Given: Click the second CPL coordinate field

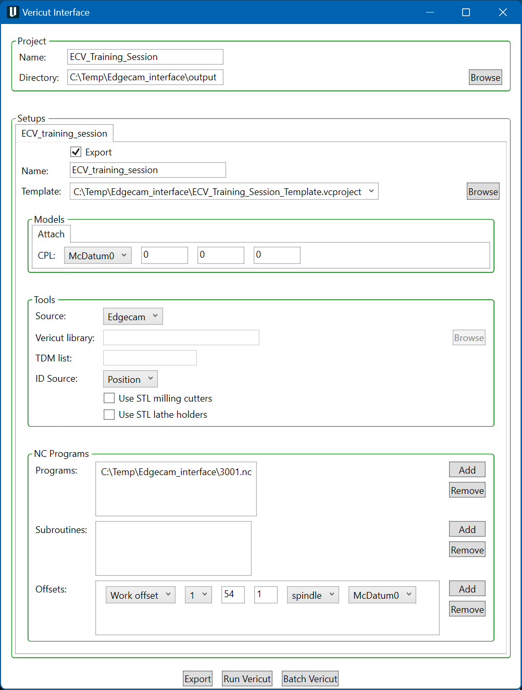Looking at the screenshot, I should [x=221, y=255].
